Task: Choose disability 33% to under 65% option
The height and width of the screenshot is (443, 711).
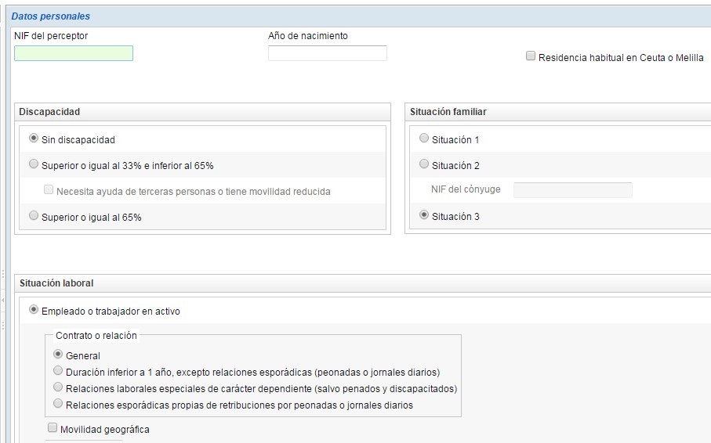Action: [34, 164]
